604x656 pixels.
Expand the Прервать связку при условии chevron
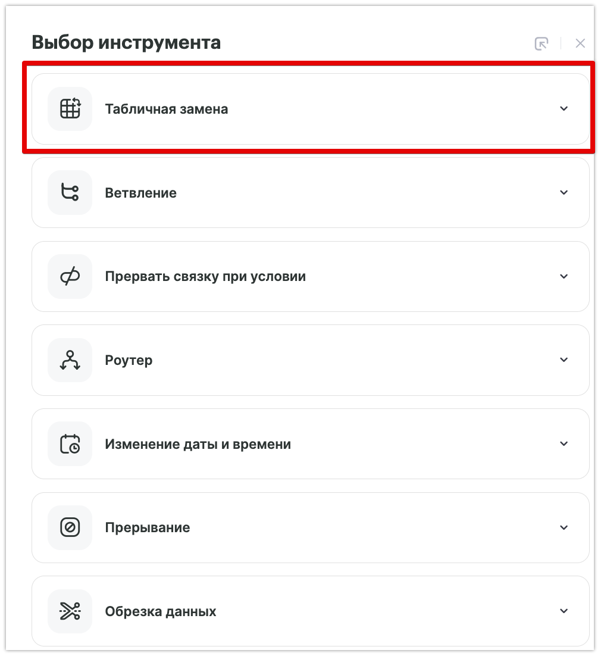[564, 277]
